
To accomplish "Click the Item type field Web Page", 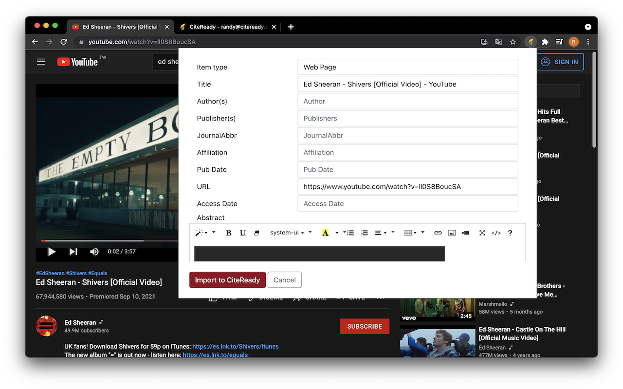I will (x=408, y=67).
